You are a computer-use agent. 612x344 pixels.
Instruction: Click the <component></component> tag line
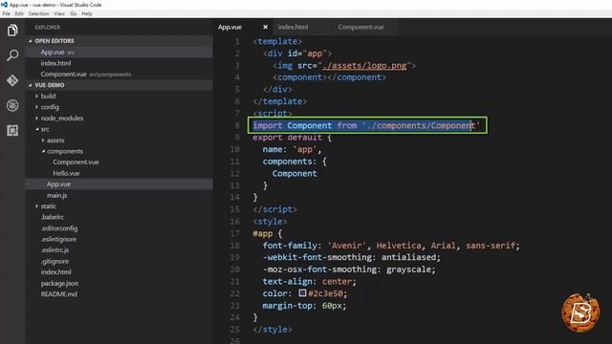(329, 77)
